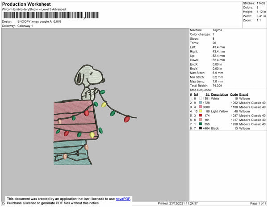Click the Wilcom brand in the White row
Viewport: 268px width, 207px height.
[244, 99]
